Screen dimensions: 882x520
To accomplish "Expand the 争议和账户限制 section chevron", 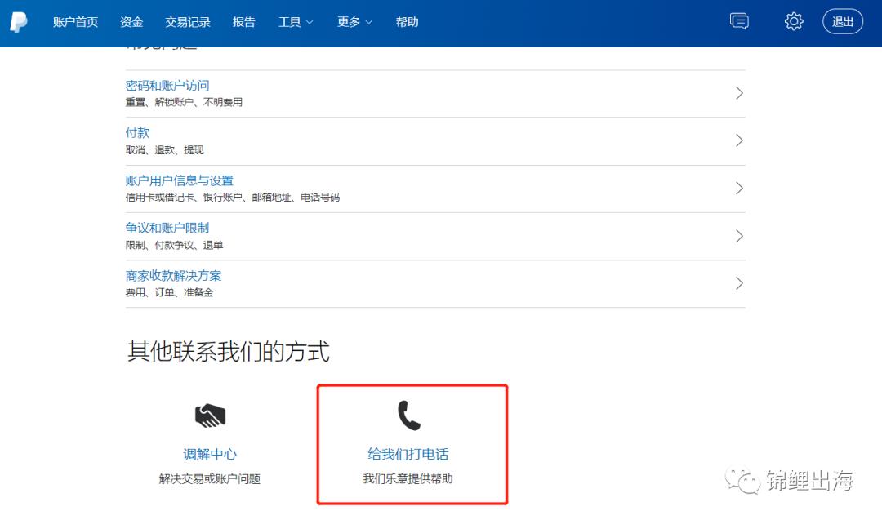I will point(739,236).
